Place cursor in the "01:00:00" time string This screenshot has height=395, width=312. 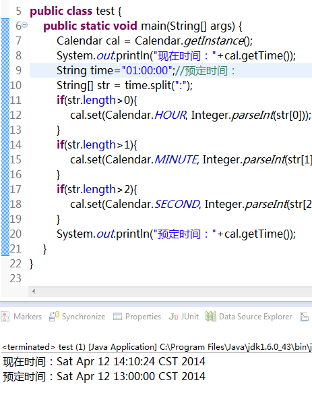(x=147, y=70)
